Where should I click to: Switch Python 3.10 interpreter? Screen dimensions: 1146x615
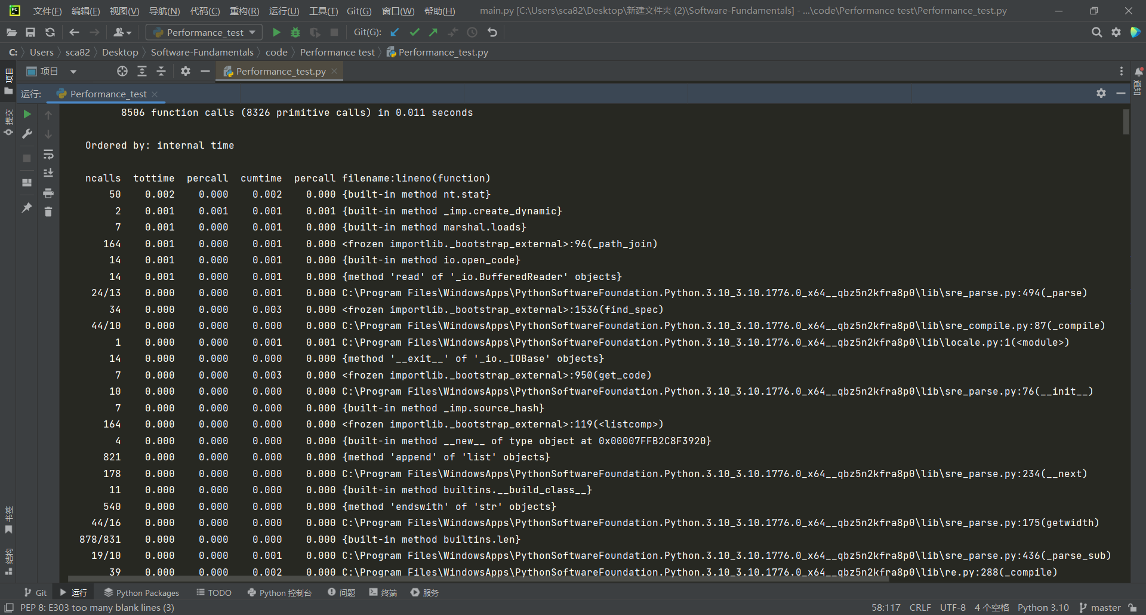click(x=1043, y=607)
